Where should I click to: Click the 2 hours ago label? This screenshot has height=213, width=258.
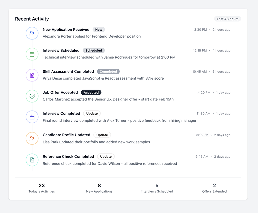click(221, 30)
